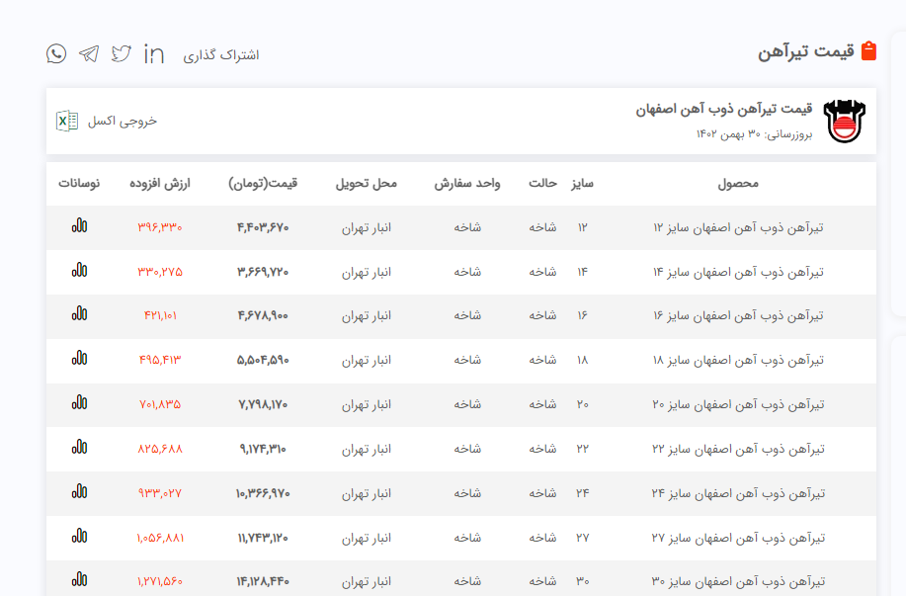Open price fluctuation chart for size 18
Viewport: 906px width, 596px height.
tap(79, 359)
